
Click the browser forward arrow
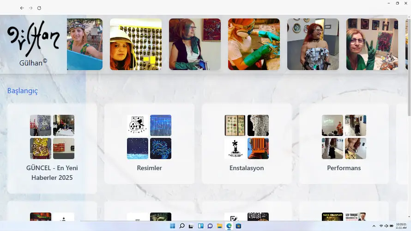click(30, 8)
